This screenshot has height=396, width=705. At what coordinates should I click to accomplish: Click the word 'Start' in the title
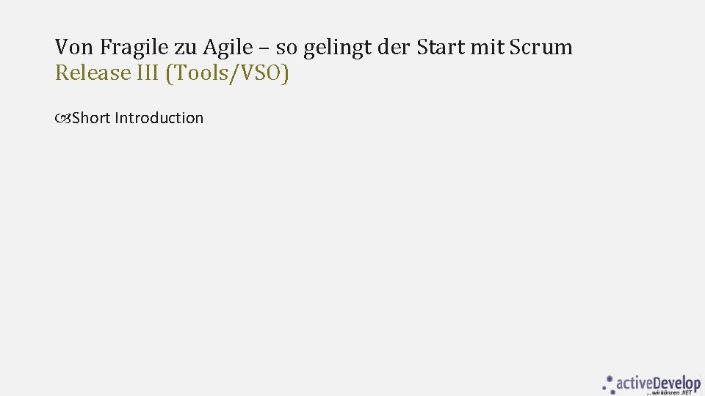(440, 47)
